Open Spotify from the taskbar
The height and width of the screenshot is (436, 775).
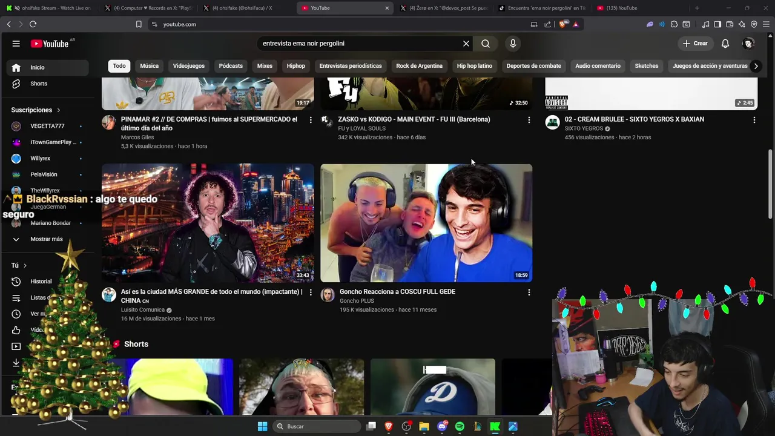(x=460, y=426)
